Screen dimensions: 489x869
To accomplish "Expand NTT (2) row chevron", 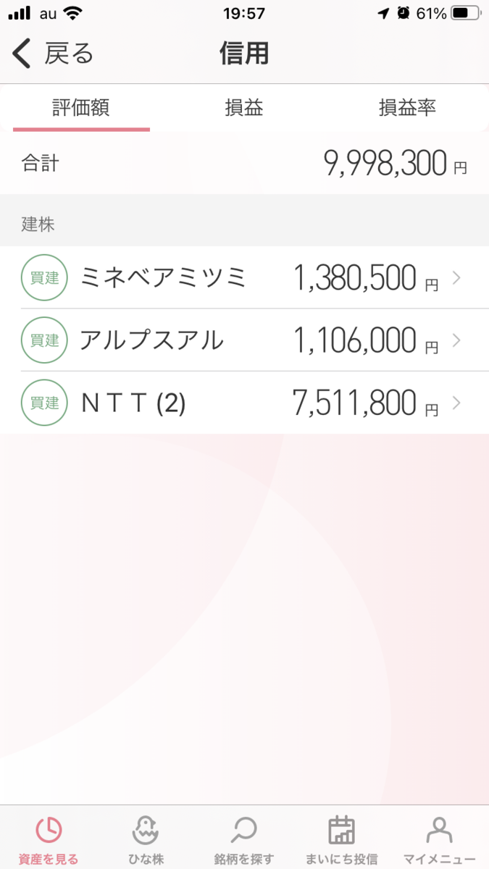I will 456,403.
